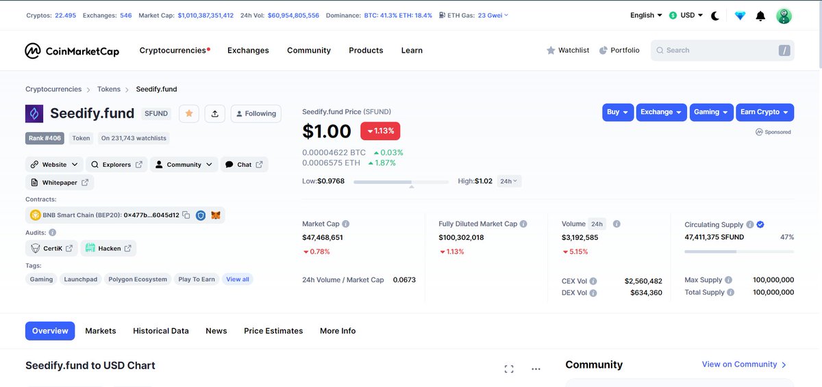Click Total Supply info icon
Screen dimensions: 822x387
(x=731, y=292)
